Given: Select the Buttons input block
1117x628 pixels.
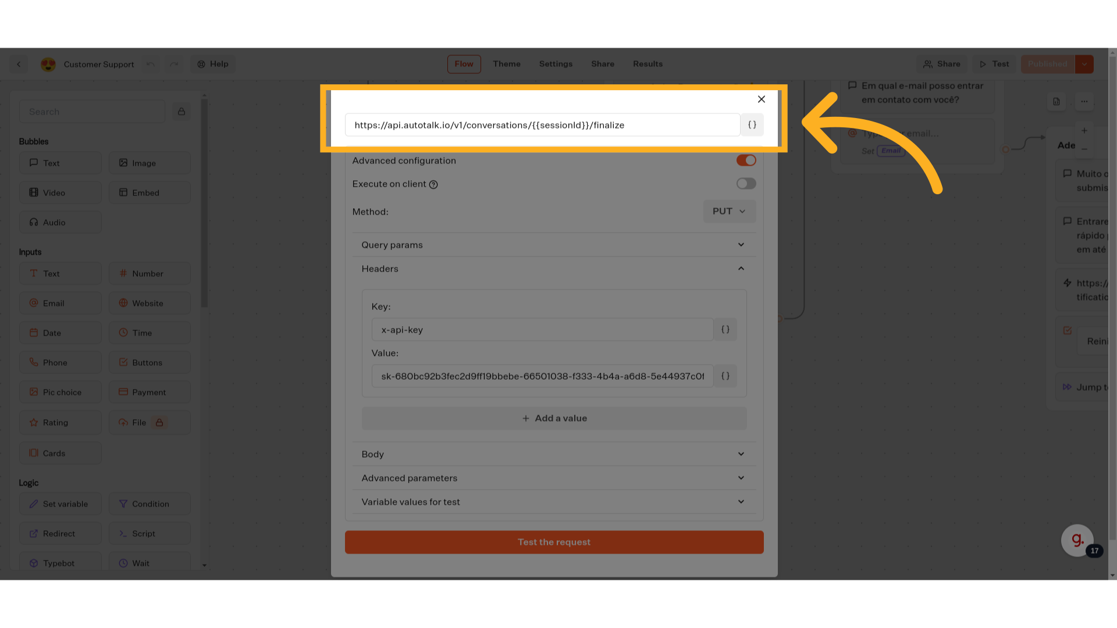Looking at the screenshot, I should click(x=150, y=362).
